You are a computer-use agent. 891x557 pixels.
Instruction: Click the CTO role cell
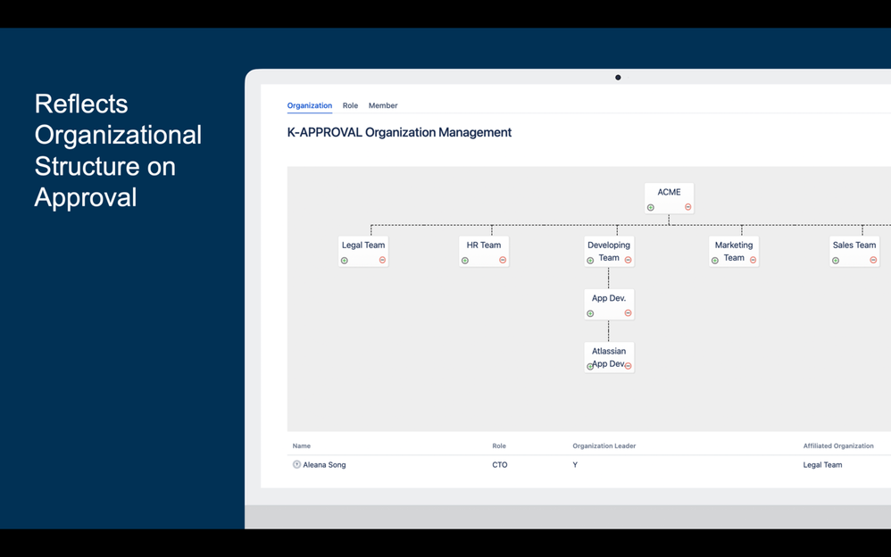tap(499, 464)
